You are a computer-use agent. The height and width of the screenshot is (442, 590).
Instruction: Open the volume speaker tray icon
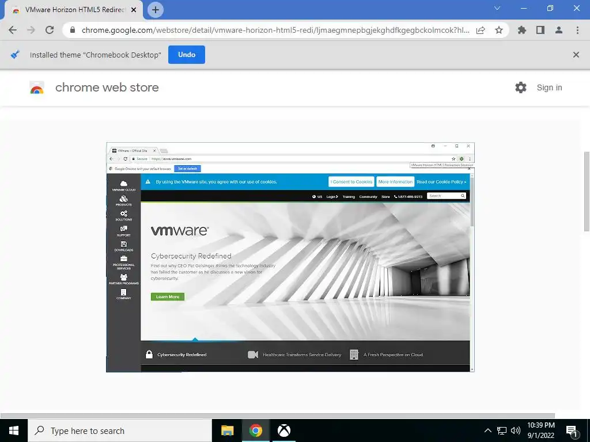(515, 430)
